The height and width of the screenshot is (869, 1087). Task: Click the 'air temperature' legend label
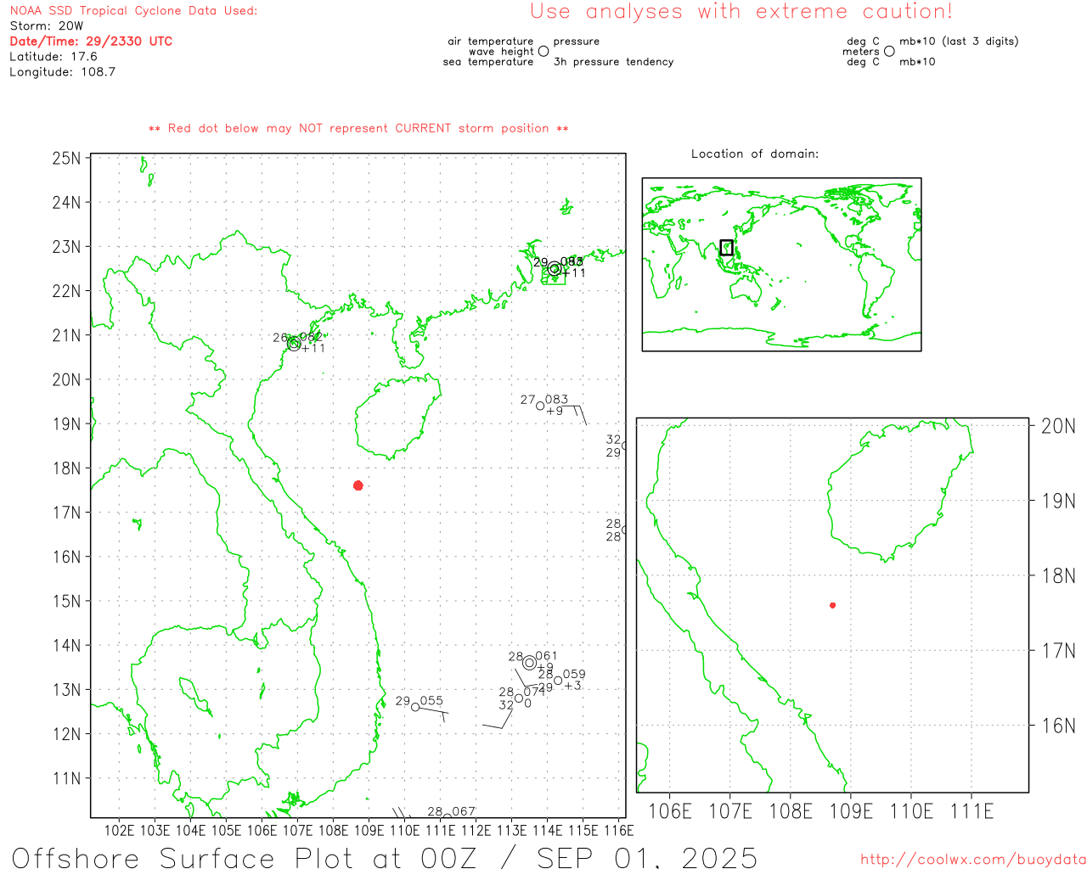[x=491, y=42]
